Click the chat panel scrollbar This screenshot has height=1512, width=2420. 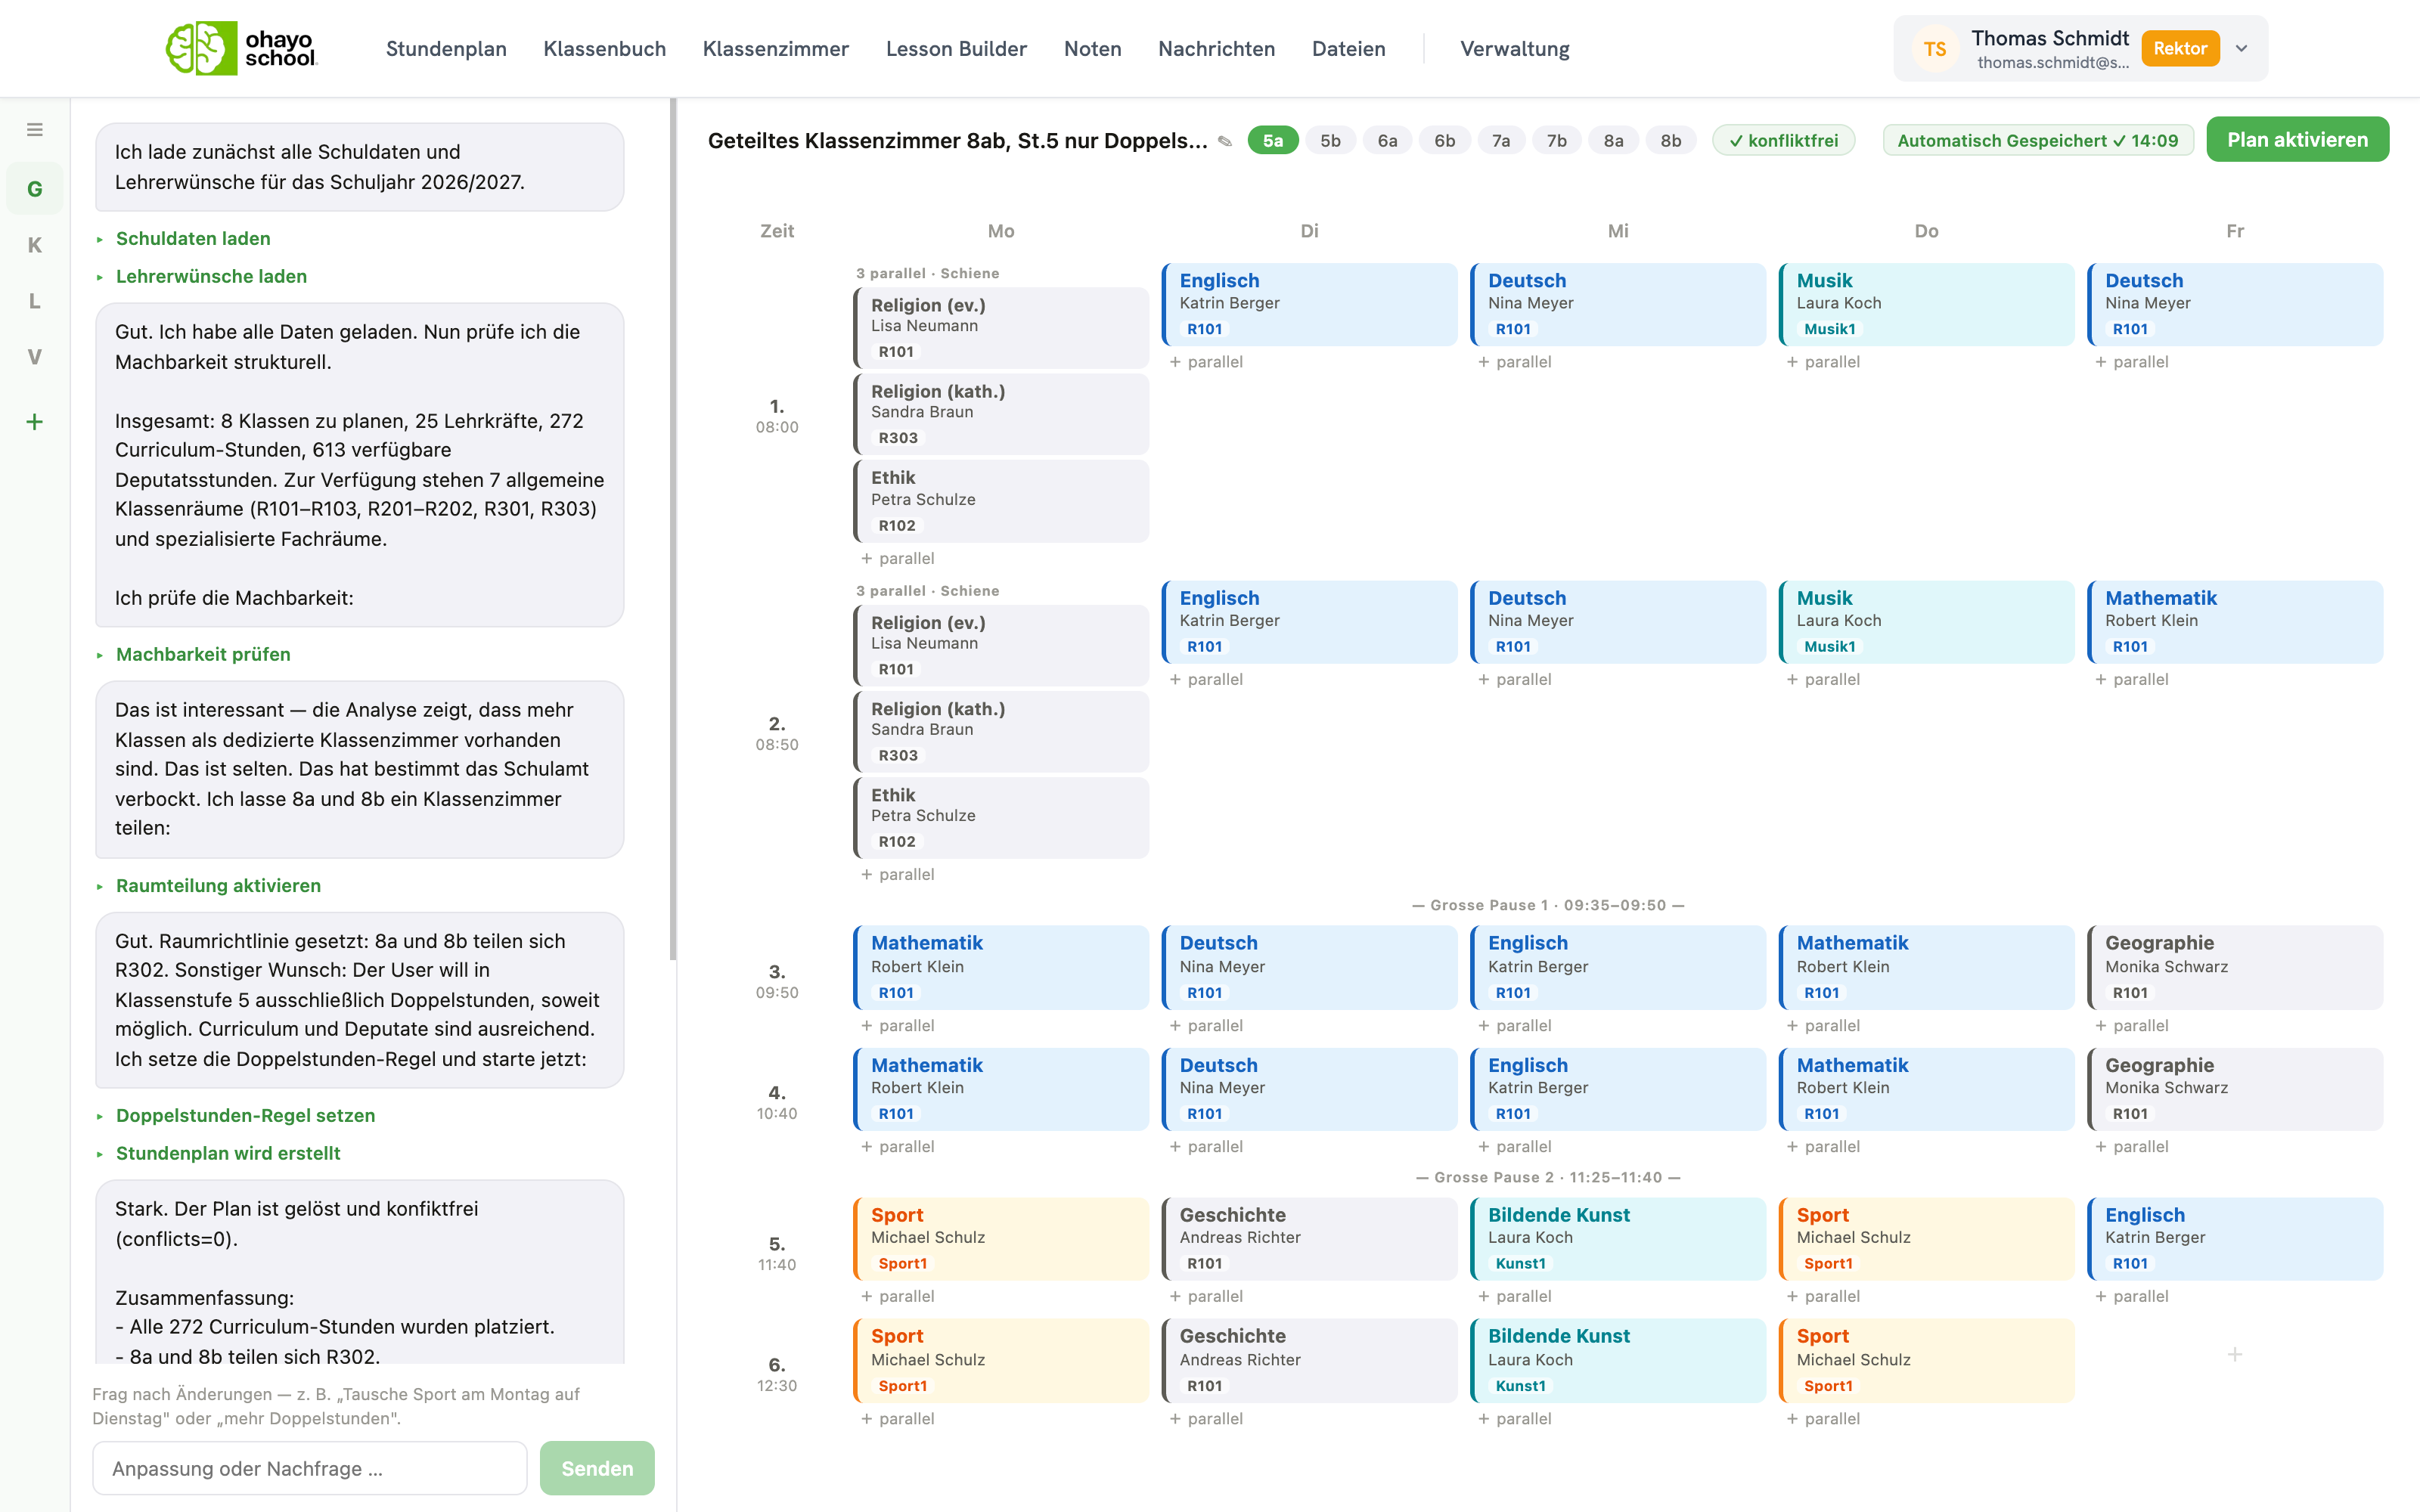673,530
